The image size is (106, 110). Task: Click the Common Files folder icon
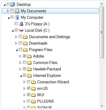pos(29,62)
